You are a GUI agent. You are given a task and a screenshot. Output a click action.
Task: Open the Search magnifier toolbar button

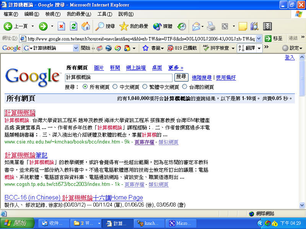point(105,26)
